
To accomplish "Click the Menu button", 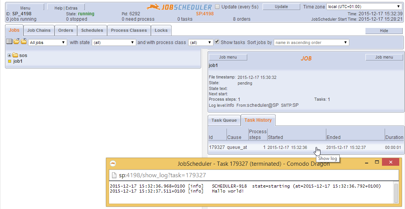I will pos(25,8).
